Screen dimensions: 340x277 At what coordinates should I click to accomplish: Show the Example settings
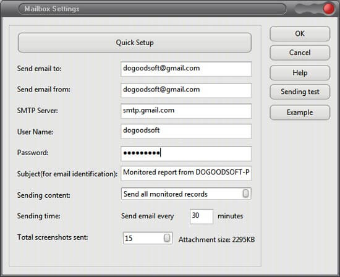(x=300, y=113)
